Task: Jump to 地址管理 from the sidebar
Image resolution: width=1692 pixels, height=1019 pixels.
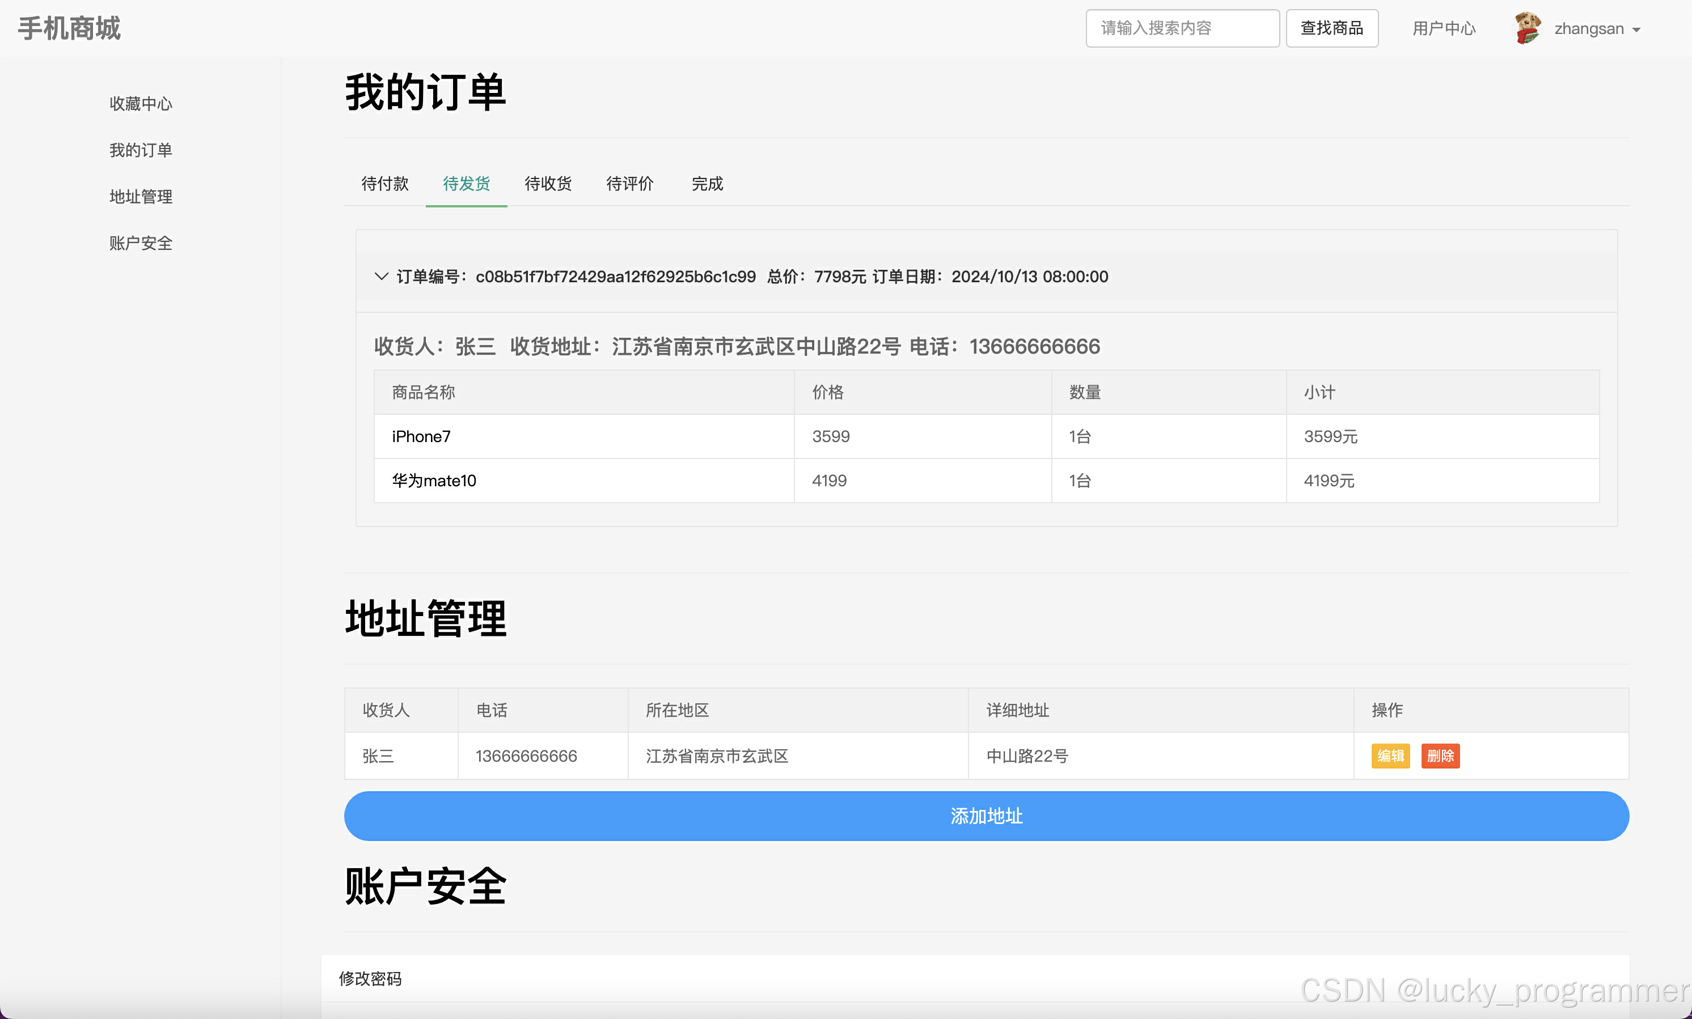Action: point(141,197)
